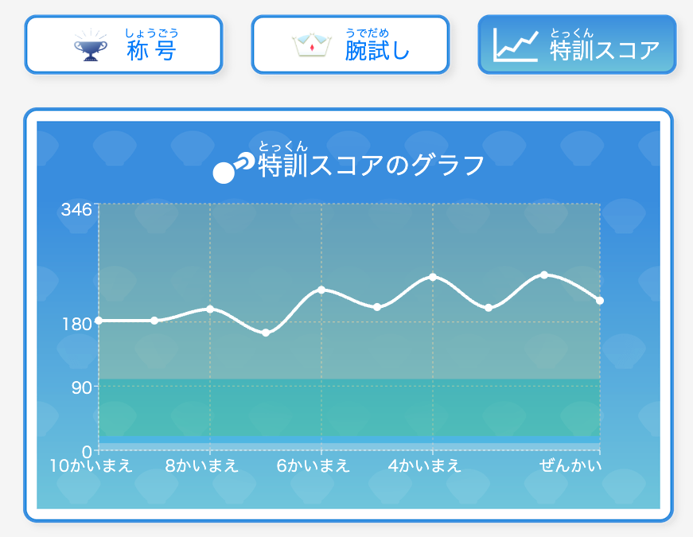
Task: Click the teal shaded band in the graph
Action: (x=349, y=407)
